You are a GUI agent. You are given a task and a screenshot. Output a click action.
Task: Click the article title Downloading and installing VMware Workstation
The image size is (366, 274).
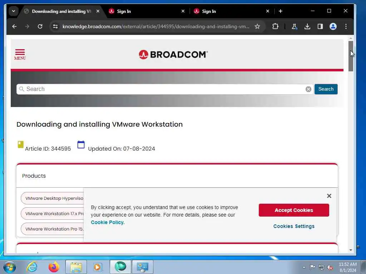coord(100,124)
